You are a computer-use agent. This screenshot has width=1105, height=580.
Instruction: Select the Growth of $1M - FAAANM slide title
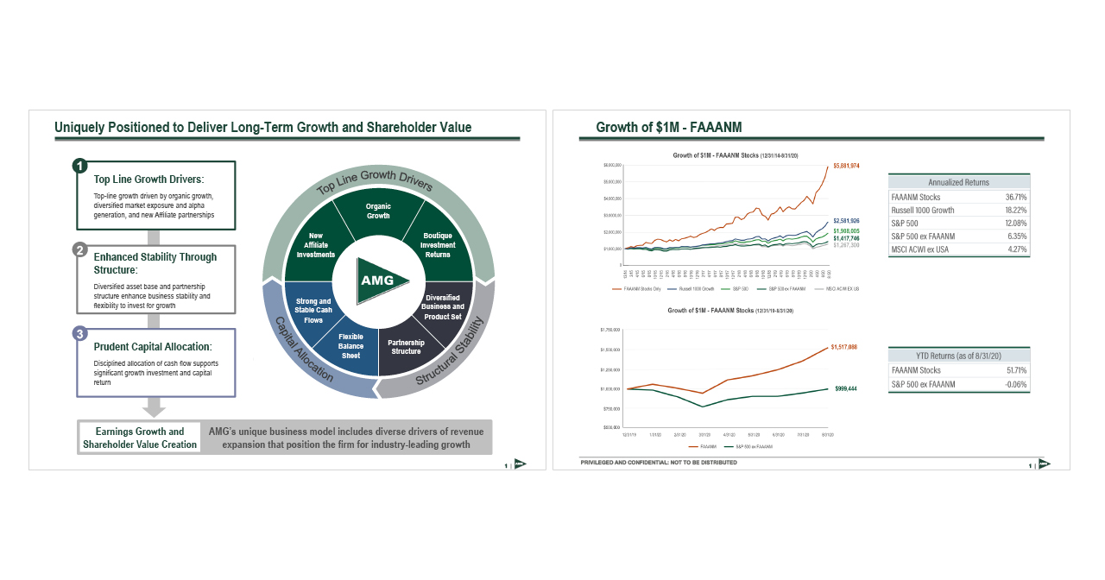(669, 128)
